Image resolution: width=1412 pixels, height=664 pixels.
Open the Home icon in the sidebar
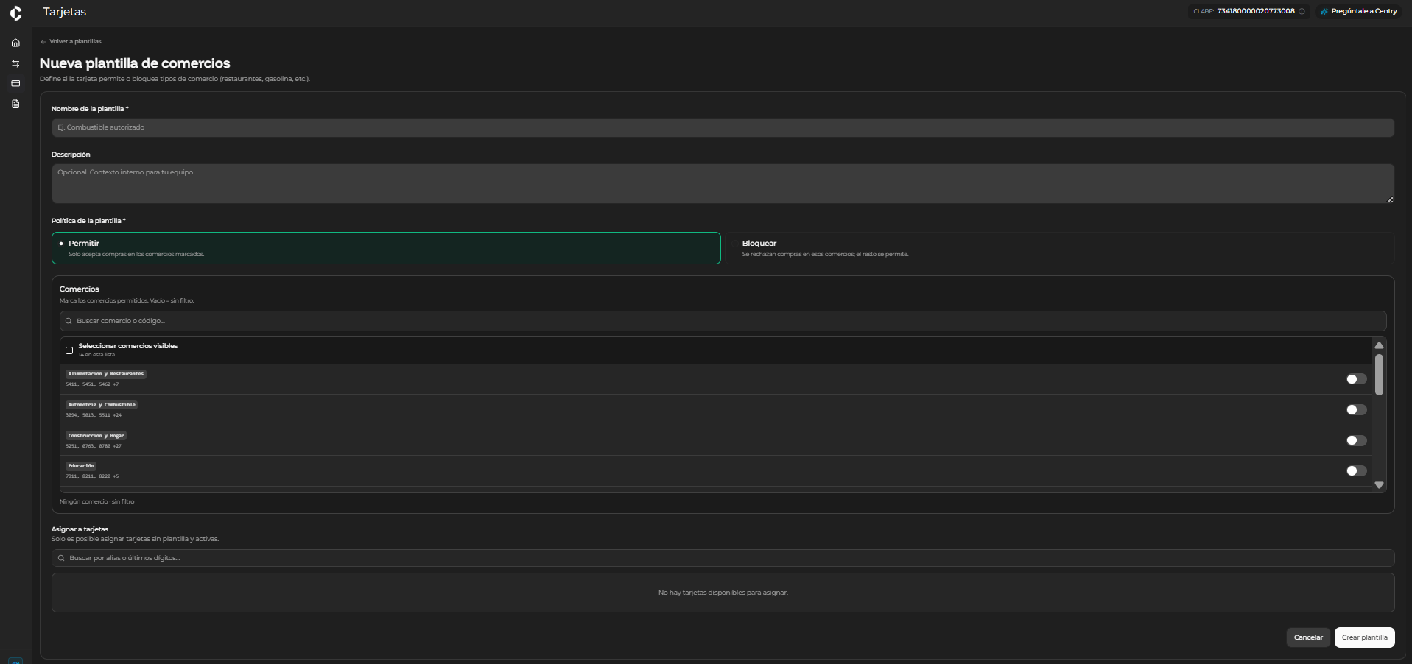[x=15, y=43]
